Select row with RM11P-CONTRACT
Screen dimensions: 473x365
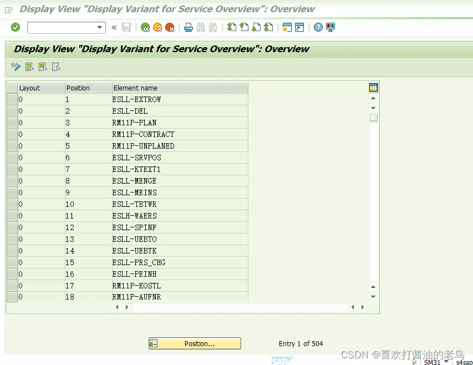pyautogui.click(x=12, y=134)
